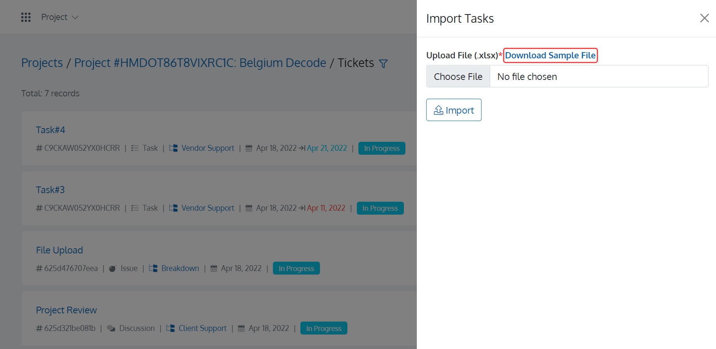Image resolution: width=716 pixels, height=349 pixels.
Task: Open the Belgium Decode project breadcrumb
Action: coord(200,63)
